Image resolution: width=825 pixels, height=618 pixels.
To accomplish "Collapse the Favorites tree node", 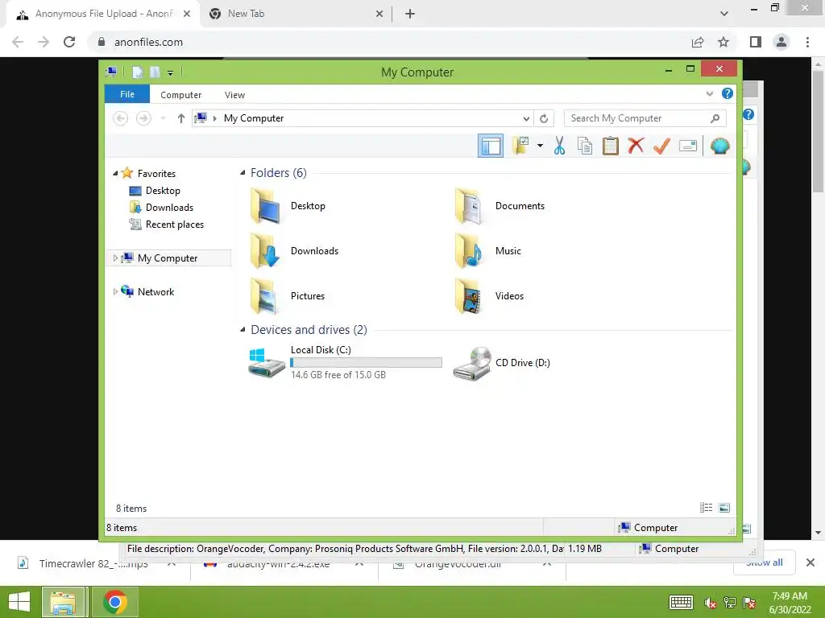I will pos(115,174).
